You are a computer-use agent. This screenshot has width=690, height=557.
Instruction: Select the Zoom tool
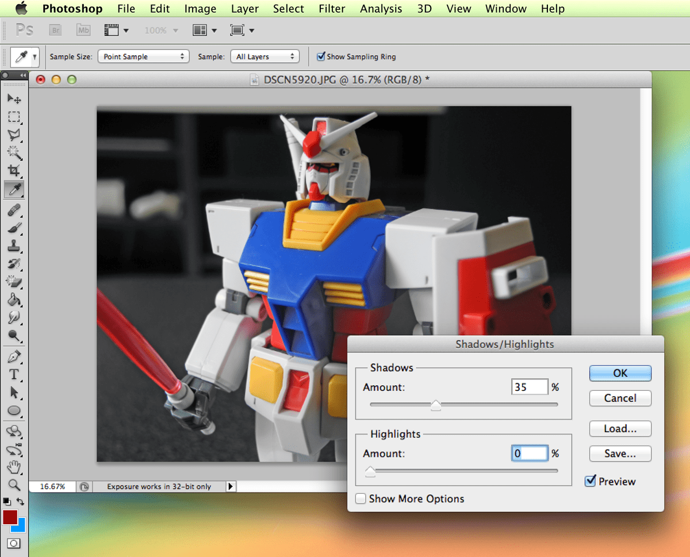[x=14, y=485]
